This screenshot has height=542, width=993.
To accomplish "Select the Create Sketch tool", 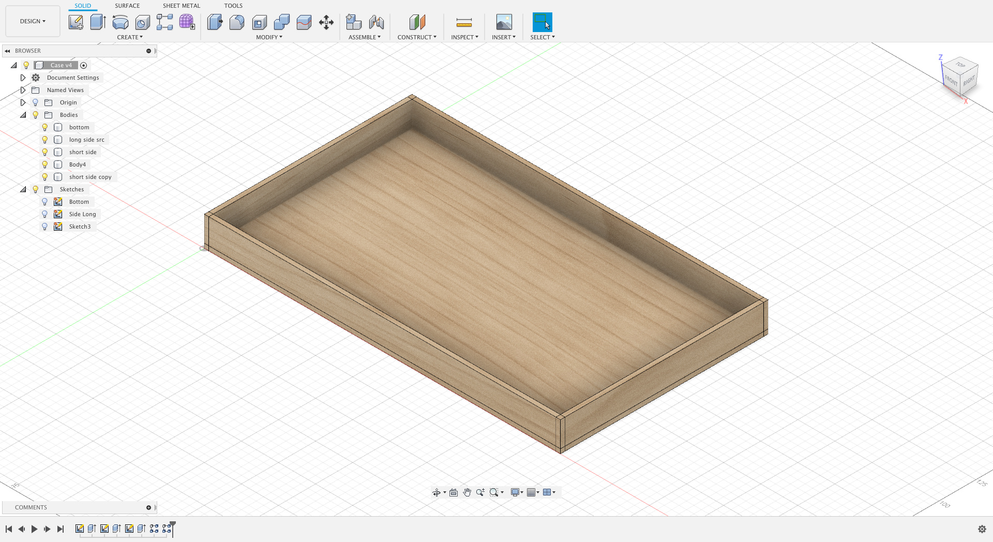I will pyautogui.click(x=76, y=22).
